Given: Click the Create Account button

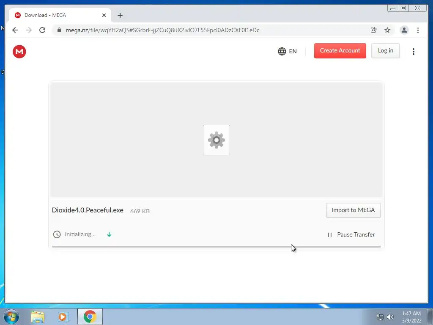Looking at the screenshot, I should pos(340,51).
